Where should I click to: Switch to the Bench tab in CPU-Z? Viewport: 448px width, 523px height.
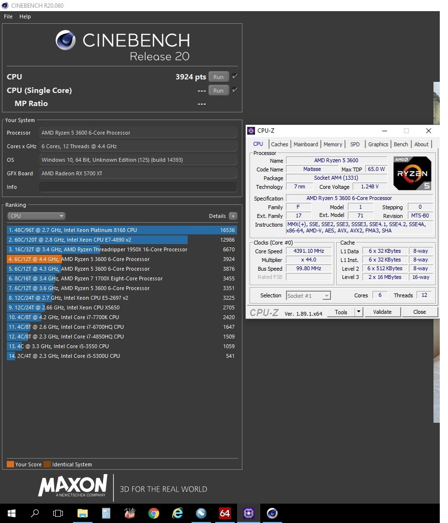[401, 144]
